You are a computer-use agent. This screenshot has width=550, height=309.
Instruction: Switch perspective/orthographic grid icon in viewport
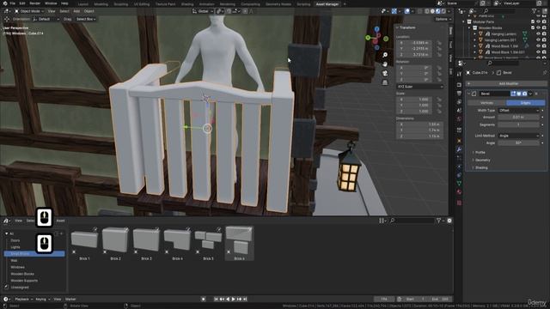click(385, 82)
